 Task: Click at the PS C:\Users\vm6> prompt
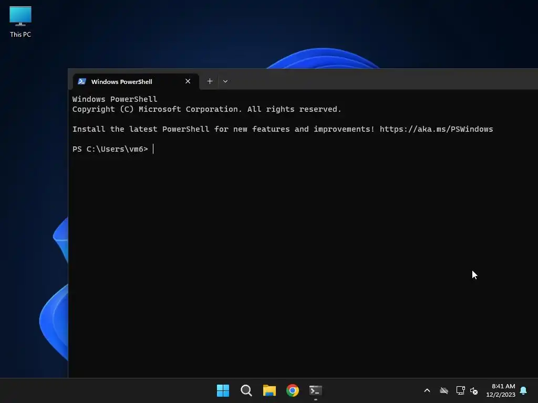click(x=110, y=149)
